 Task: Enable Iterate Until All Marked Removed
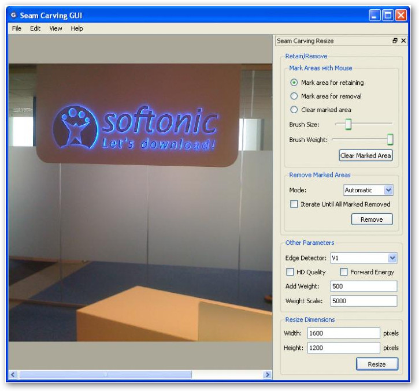coord(294,204)
